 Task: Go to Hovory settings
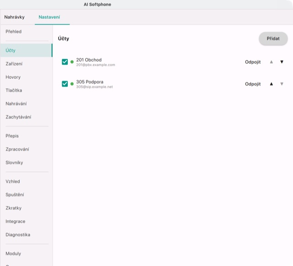point(26,77)
